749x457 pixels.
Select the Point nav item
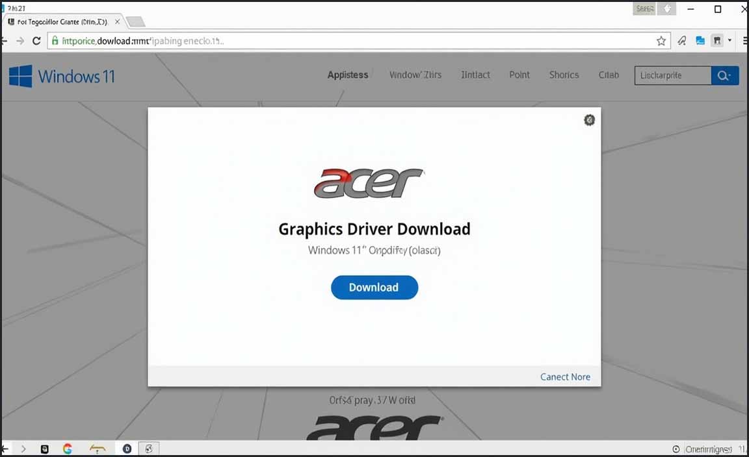[519, 75]
